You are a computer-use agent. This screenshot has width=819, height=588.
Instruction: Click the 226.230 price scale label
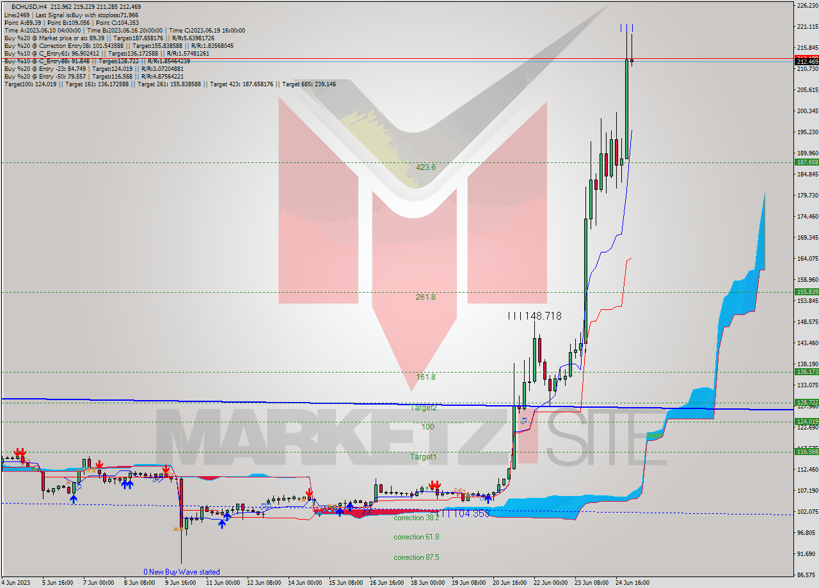[x=806, y=5]
